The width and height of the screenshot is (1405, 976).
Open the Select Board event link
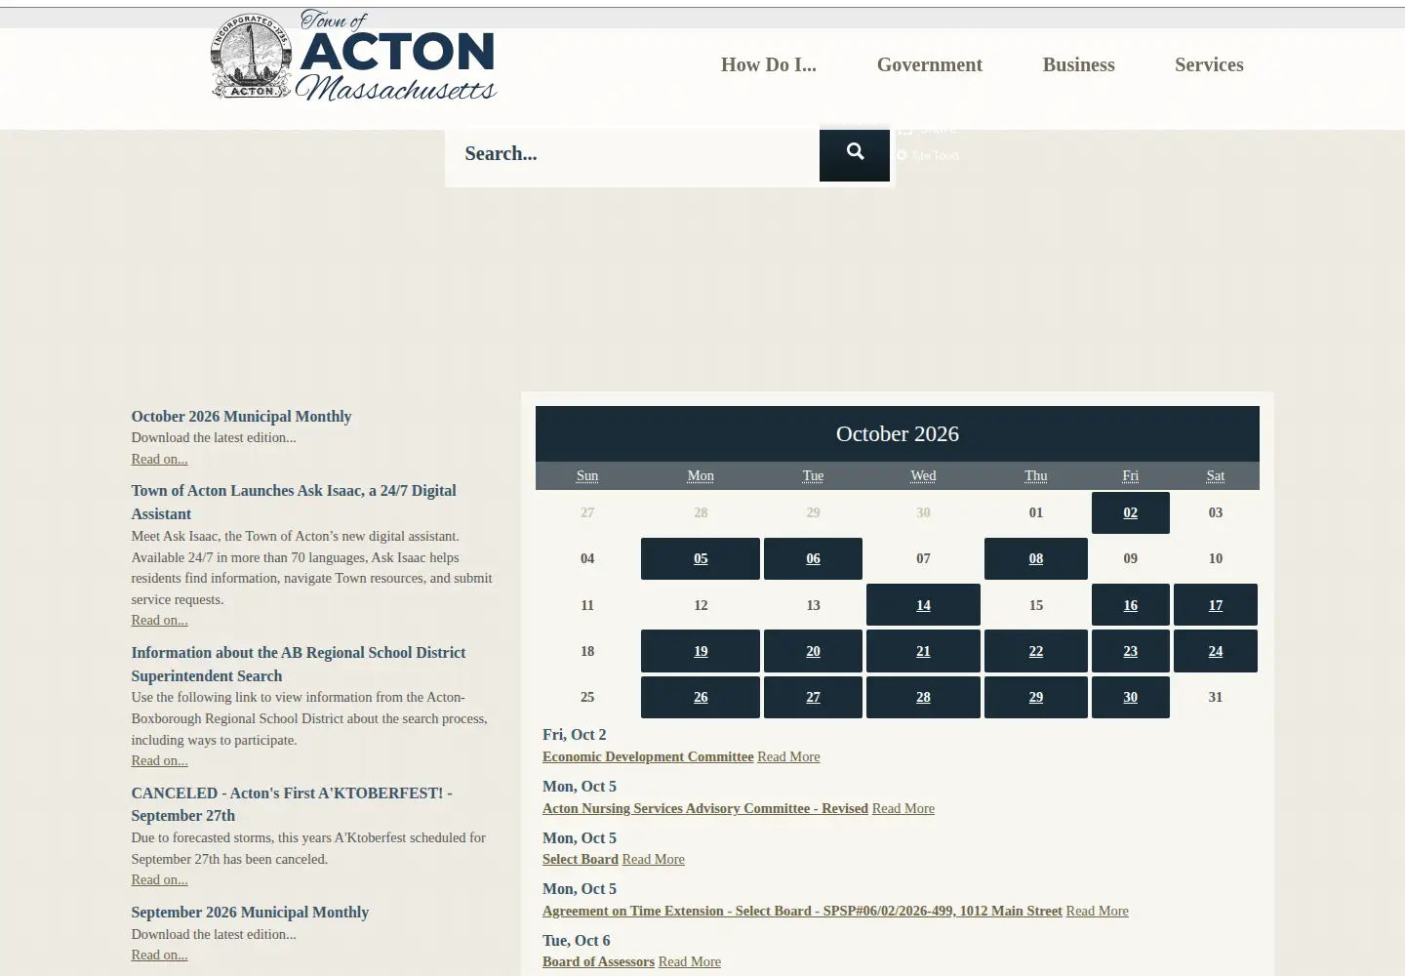click(x=581, y=859)
